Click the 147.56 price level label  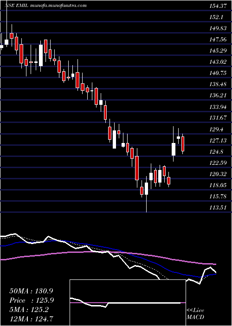(218, 40)
